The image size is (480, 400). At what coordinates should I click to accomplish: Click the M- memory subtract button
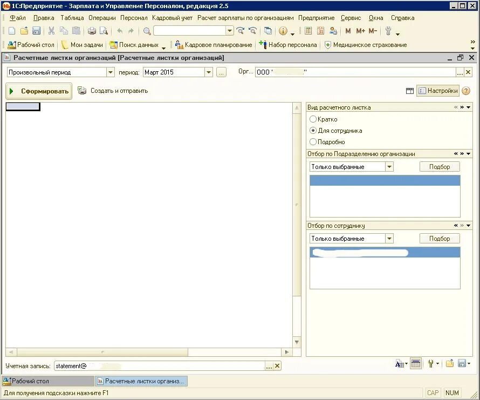point(373,31)
